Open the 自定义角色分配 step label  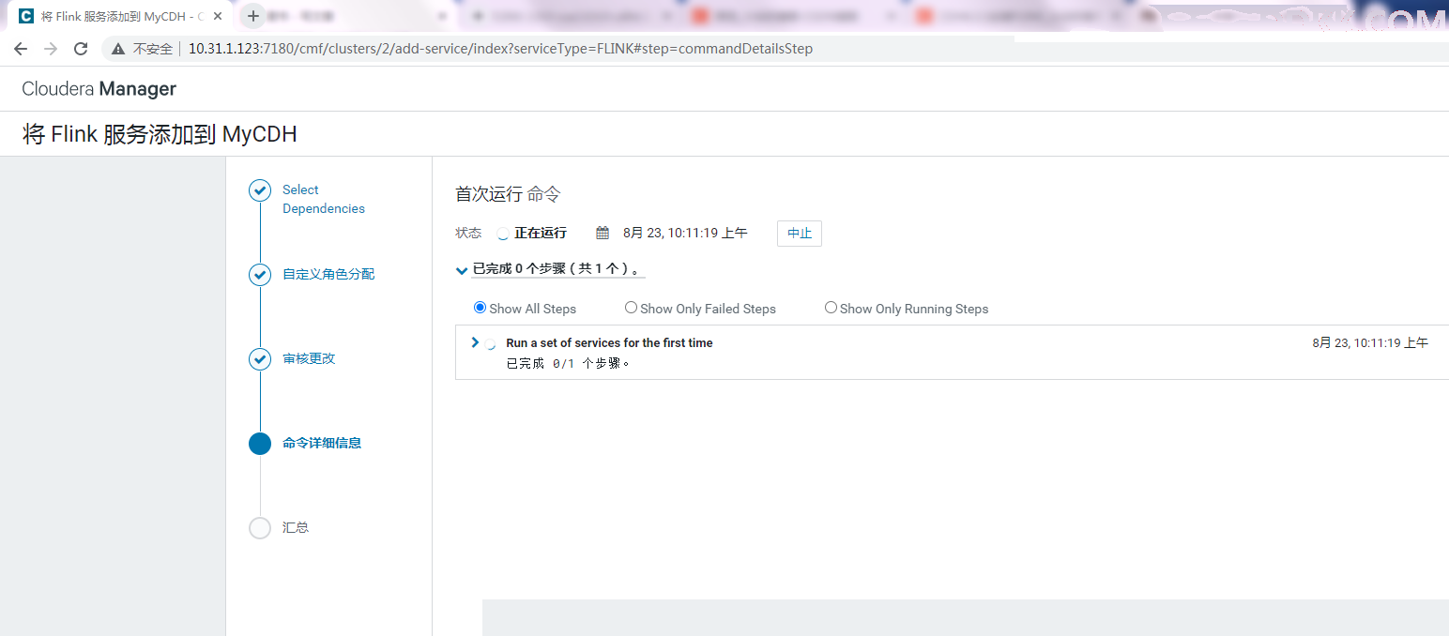(328, 275)
